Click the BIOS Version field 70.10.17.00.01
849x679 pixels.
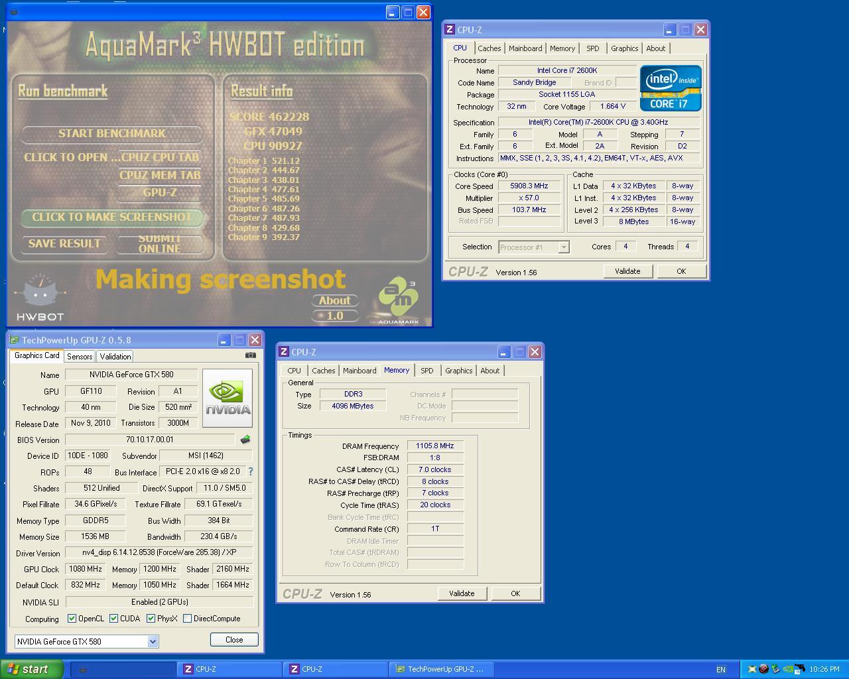click(150, 440)
